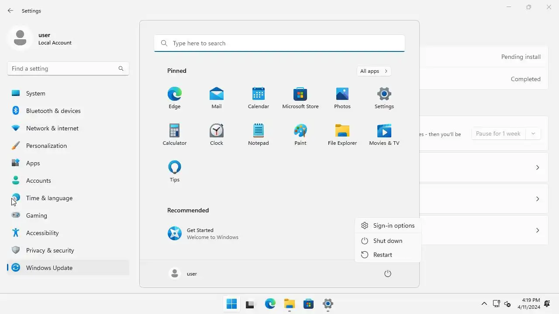559x314 pixels.
Task: Click the Completed status text
Action: coord(526,79)
